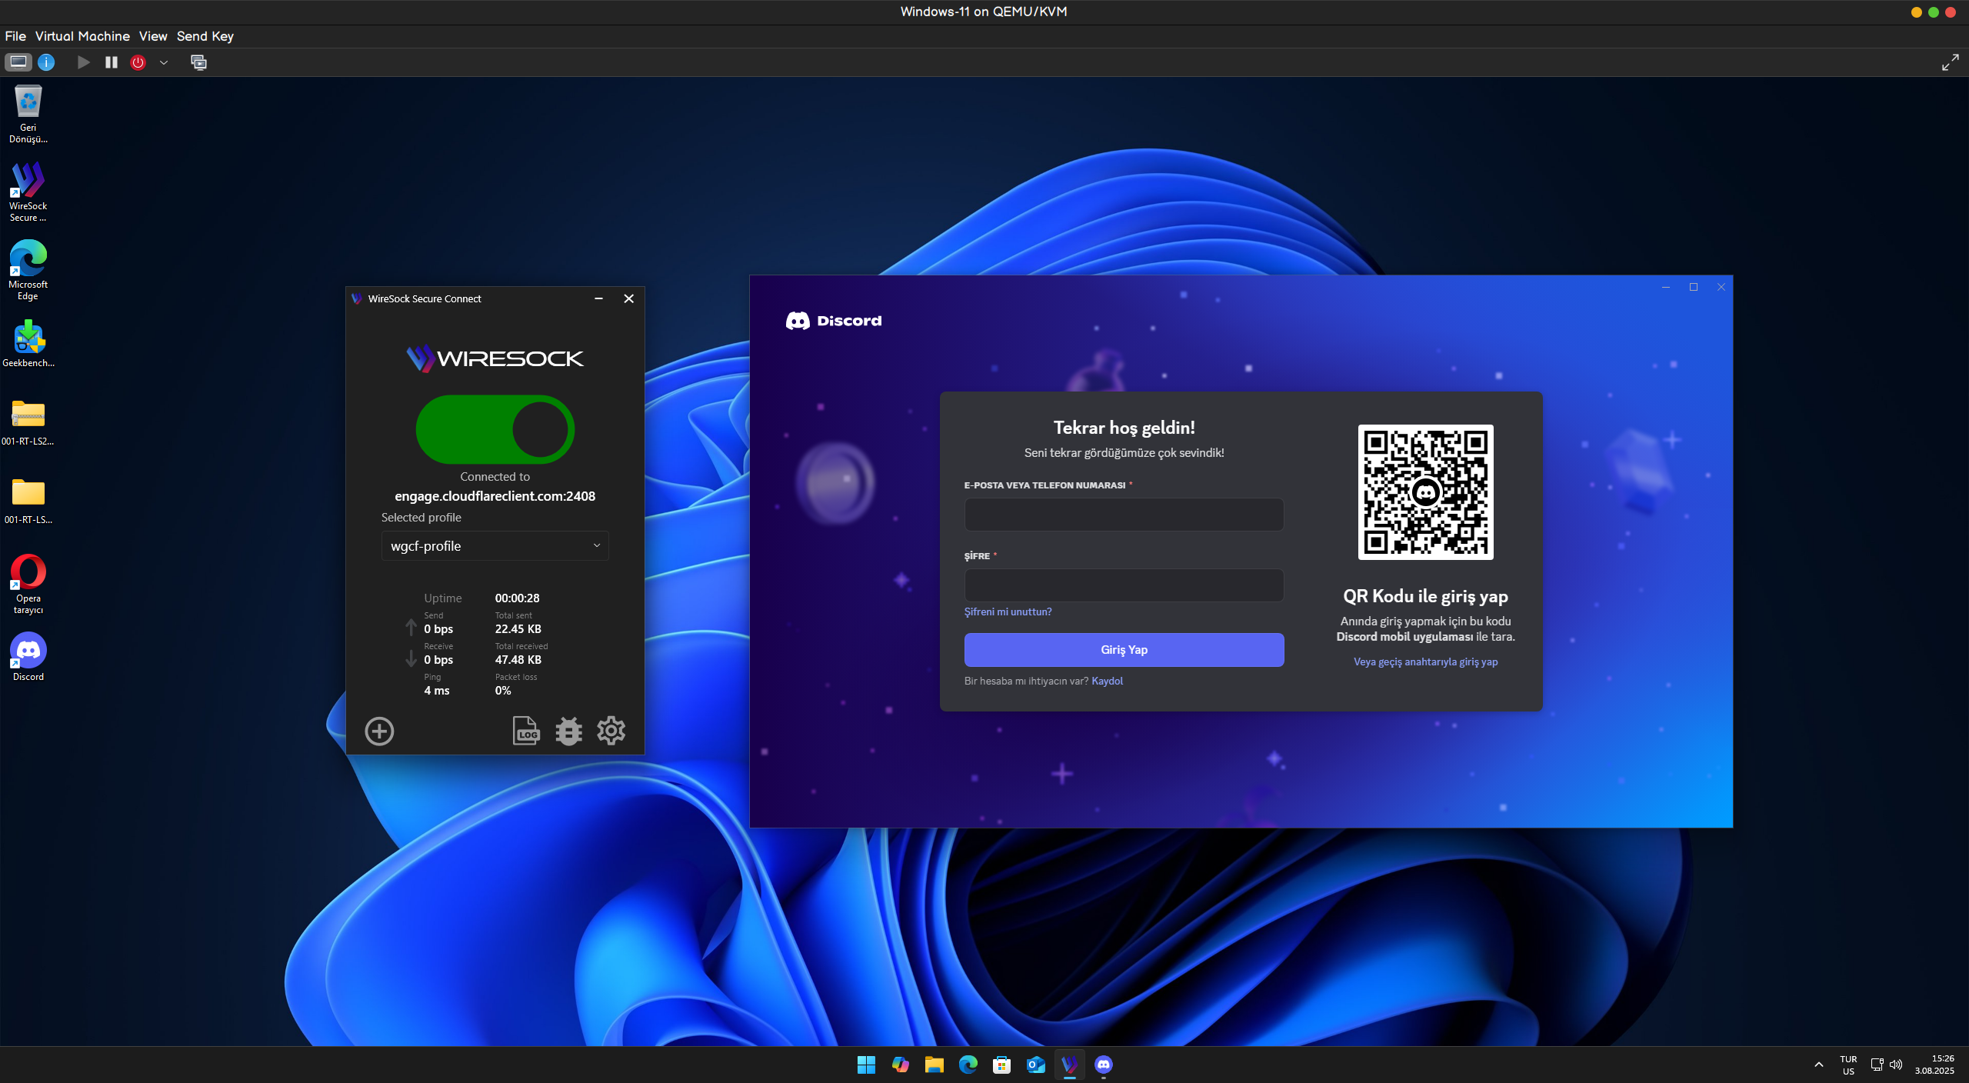
Task: Open the network status tray icon
Action: tap(1877, 1065)
